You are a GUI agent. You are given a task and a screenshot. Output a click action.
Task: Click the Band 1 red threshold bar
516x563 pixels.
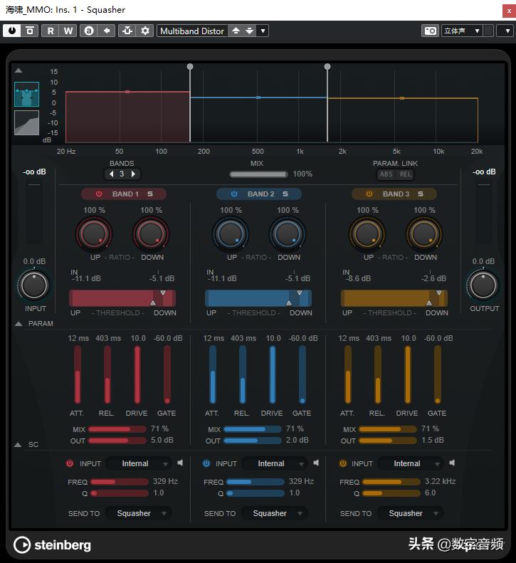tap(122, 298)
